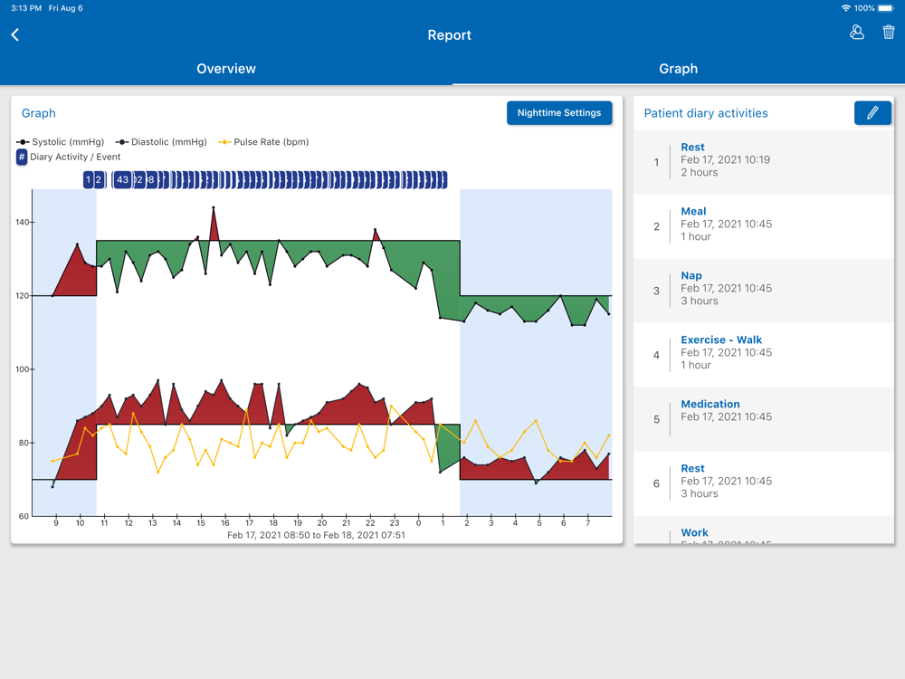Select diary event marker 43

[122, 179]
